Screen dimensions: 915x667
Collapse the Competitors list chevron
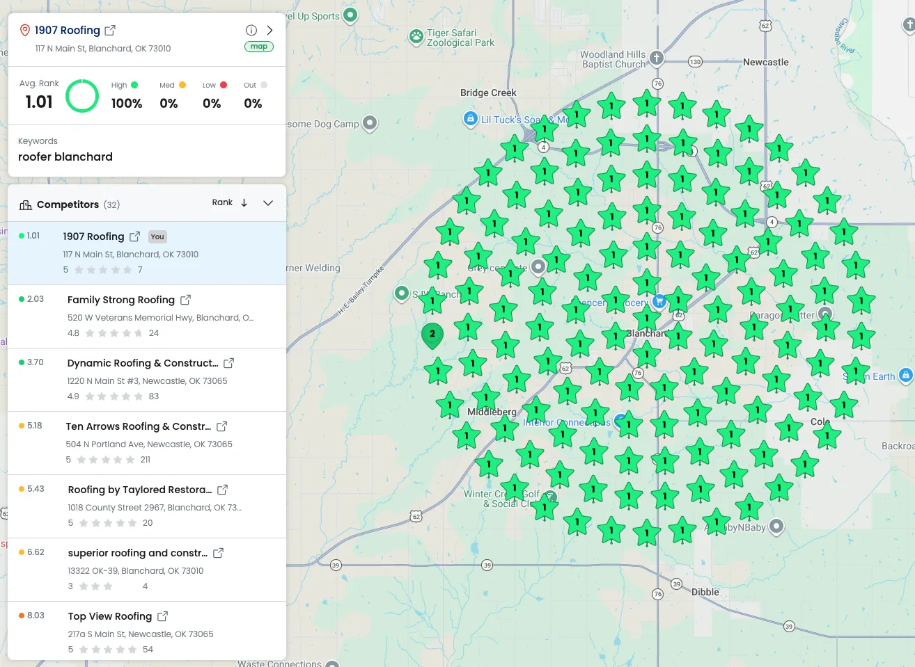[x=268, y=203]
